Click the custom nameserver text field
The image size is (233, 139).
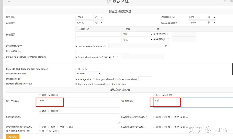click(x=142, y=57)
